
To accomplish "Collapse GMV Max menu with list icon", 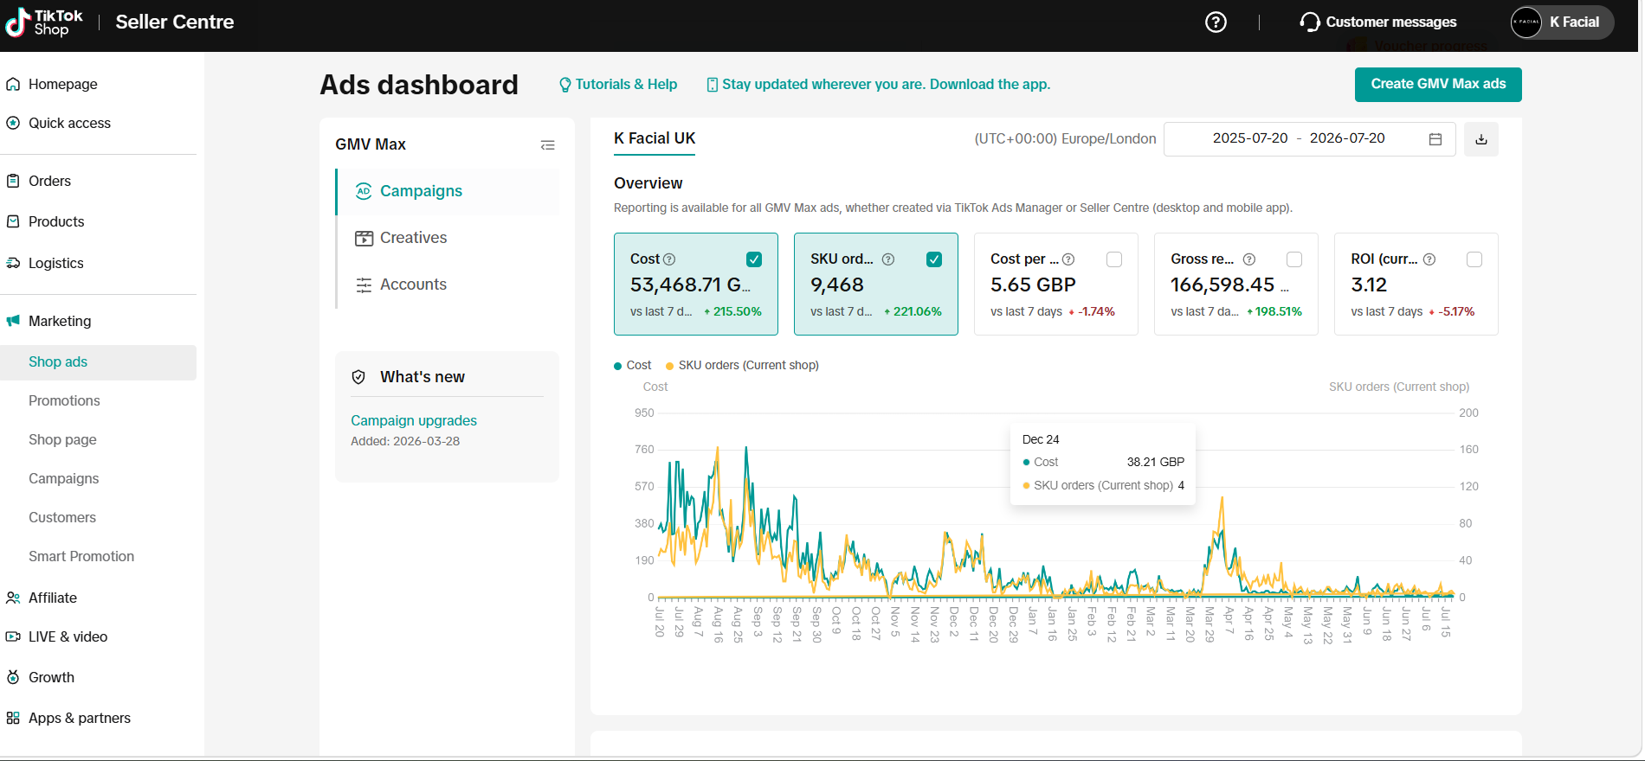I will pyautogui.click(x=547, y=145).
